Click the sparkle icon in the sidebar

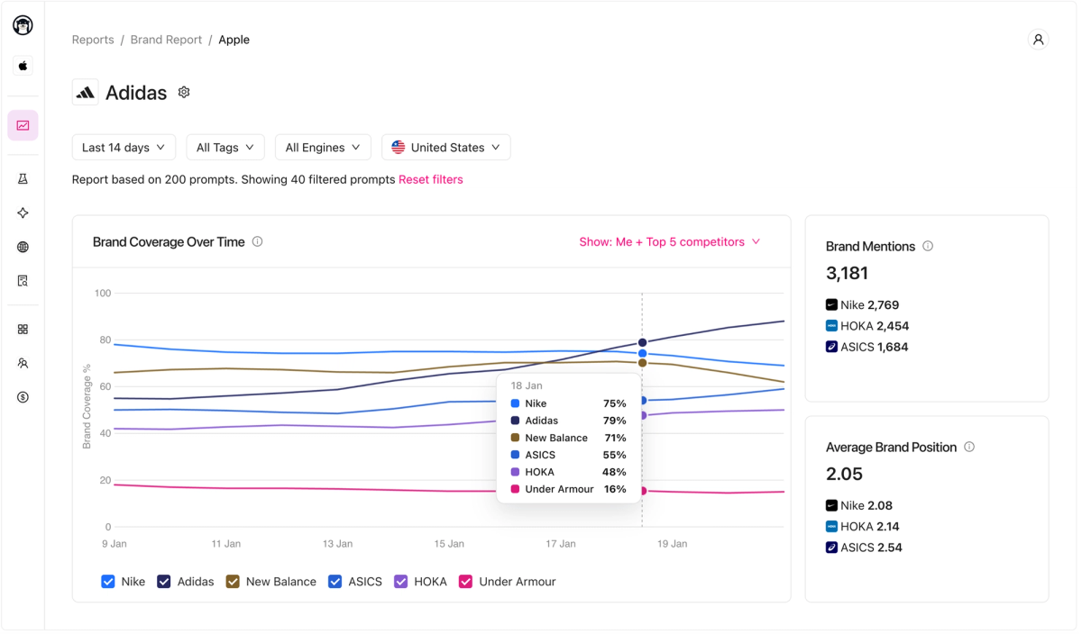[23, 213]
